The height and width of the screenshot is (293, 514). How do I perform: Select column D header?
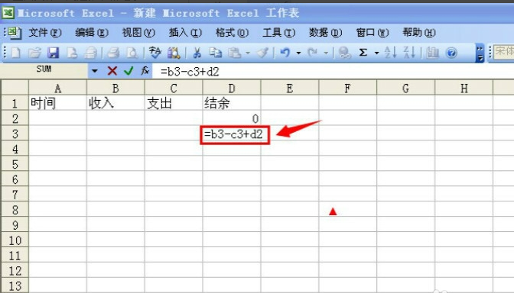tap(232, 89)
